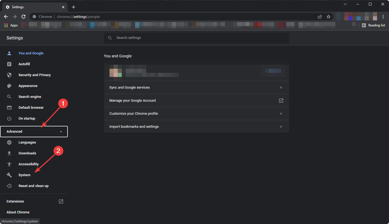Click the System wrench icon
Screen dimensions: 389x224
[9, 175]
